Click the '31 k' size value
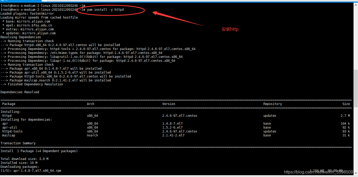This screenshot has width=358, height=177. pyautogui.click(x=346, y=135)
